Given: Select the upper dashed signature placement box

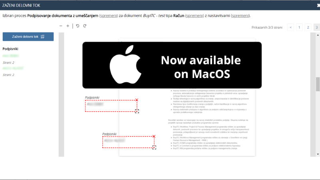Looking at the screenshot, I should point(111,106).
